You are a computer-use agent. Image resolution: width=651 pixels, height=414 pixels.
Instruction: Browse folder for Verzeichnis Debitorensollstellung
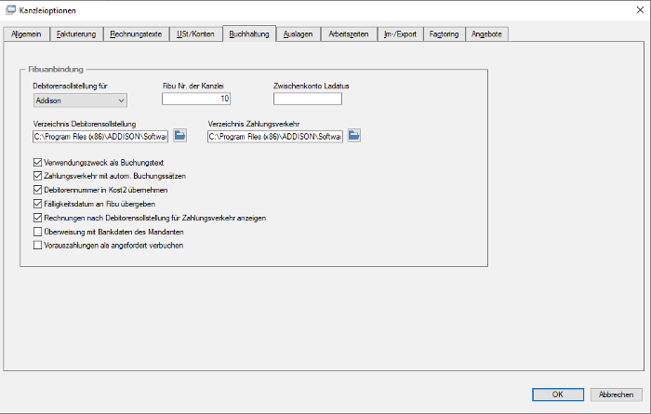click(179, 136)
